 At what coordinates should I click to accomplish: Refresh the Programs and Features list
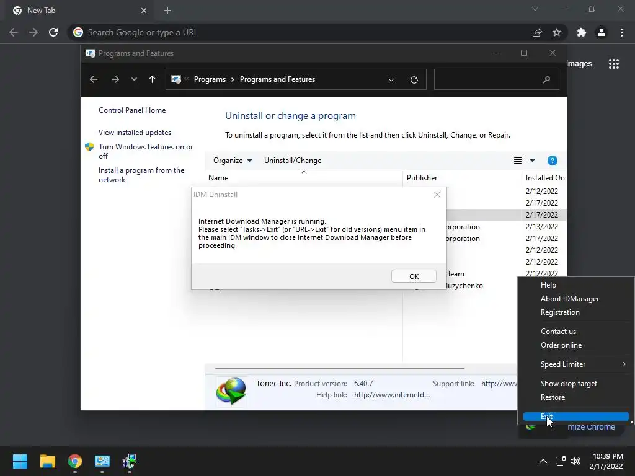pyautogui.click(x=414, y=80)
